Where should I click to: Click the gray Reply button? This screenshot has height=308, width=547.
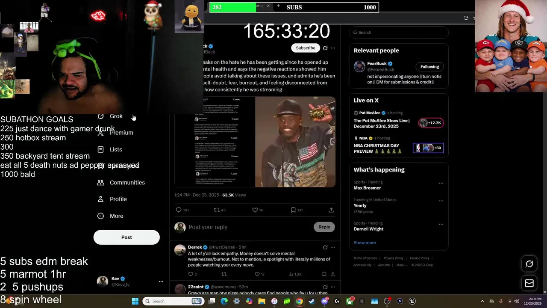324,227
